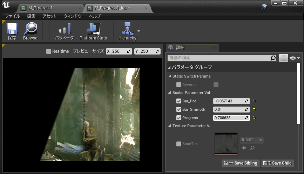This screenshot has height=174, width=304.
Task: Close the M_Progress1_Inst tab
Action: pos(146,8)
